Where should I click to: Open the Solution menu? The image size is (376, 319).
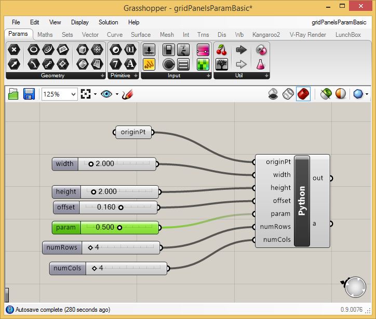click(x=109, y=22)
